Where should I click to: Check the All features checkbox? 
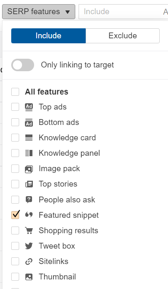coord(15,92)
